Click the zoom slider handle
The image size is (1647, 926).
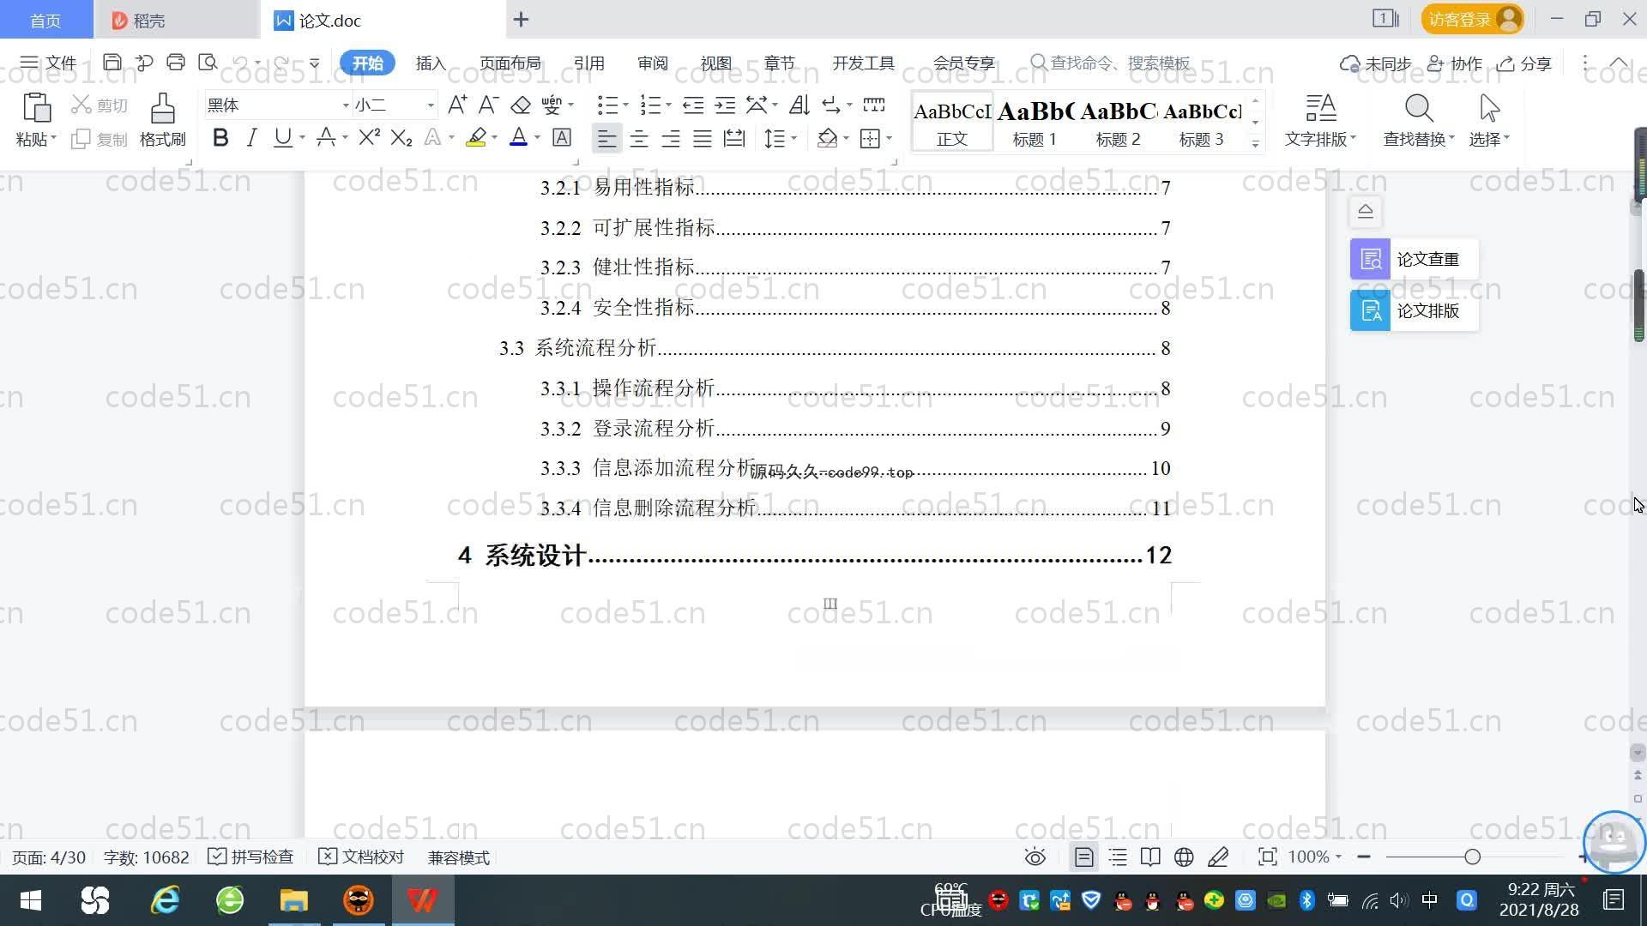1472,857
